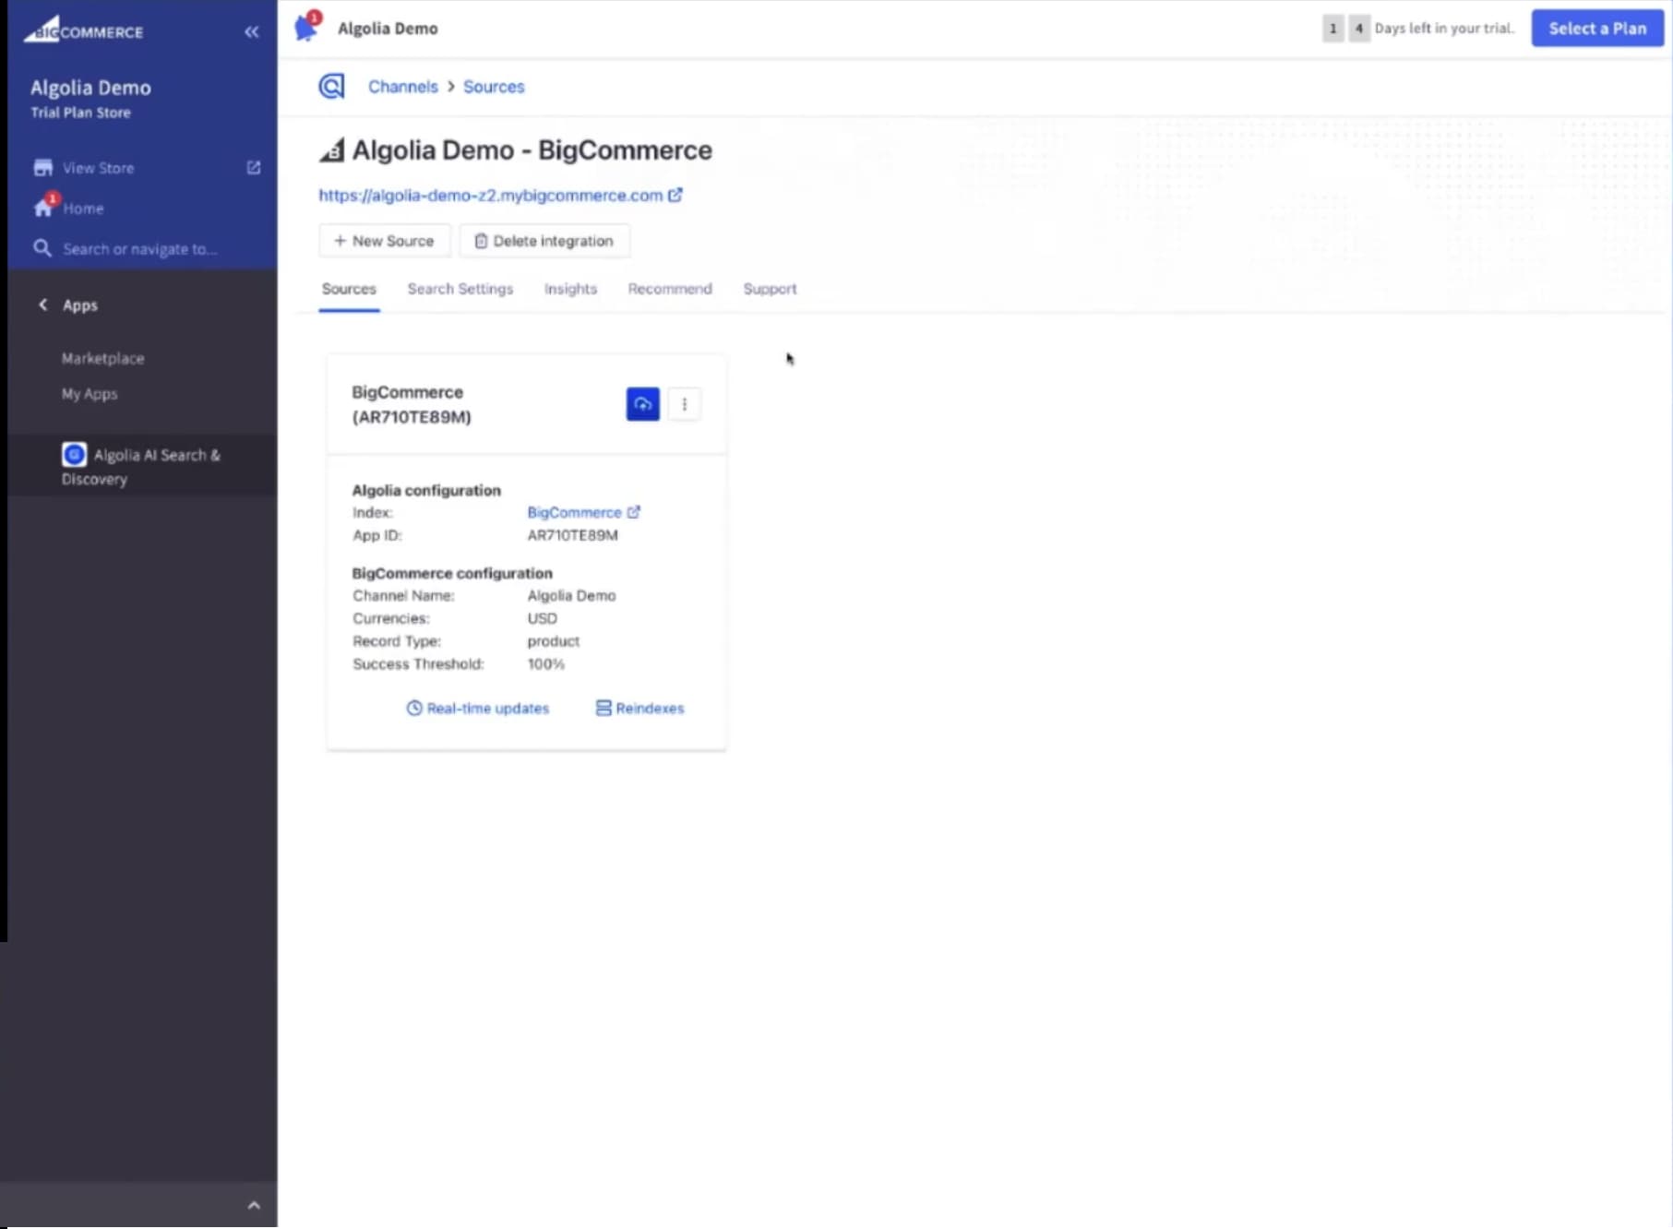Click the Algolia logo beside breadcrumbs
The width and height of the screenshot is (1673, 1229).
click(331, 87)
